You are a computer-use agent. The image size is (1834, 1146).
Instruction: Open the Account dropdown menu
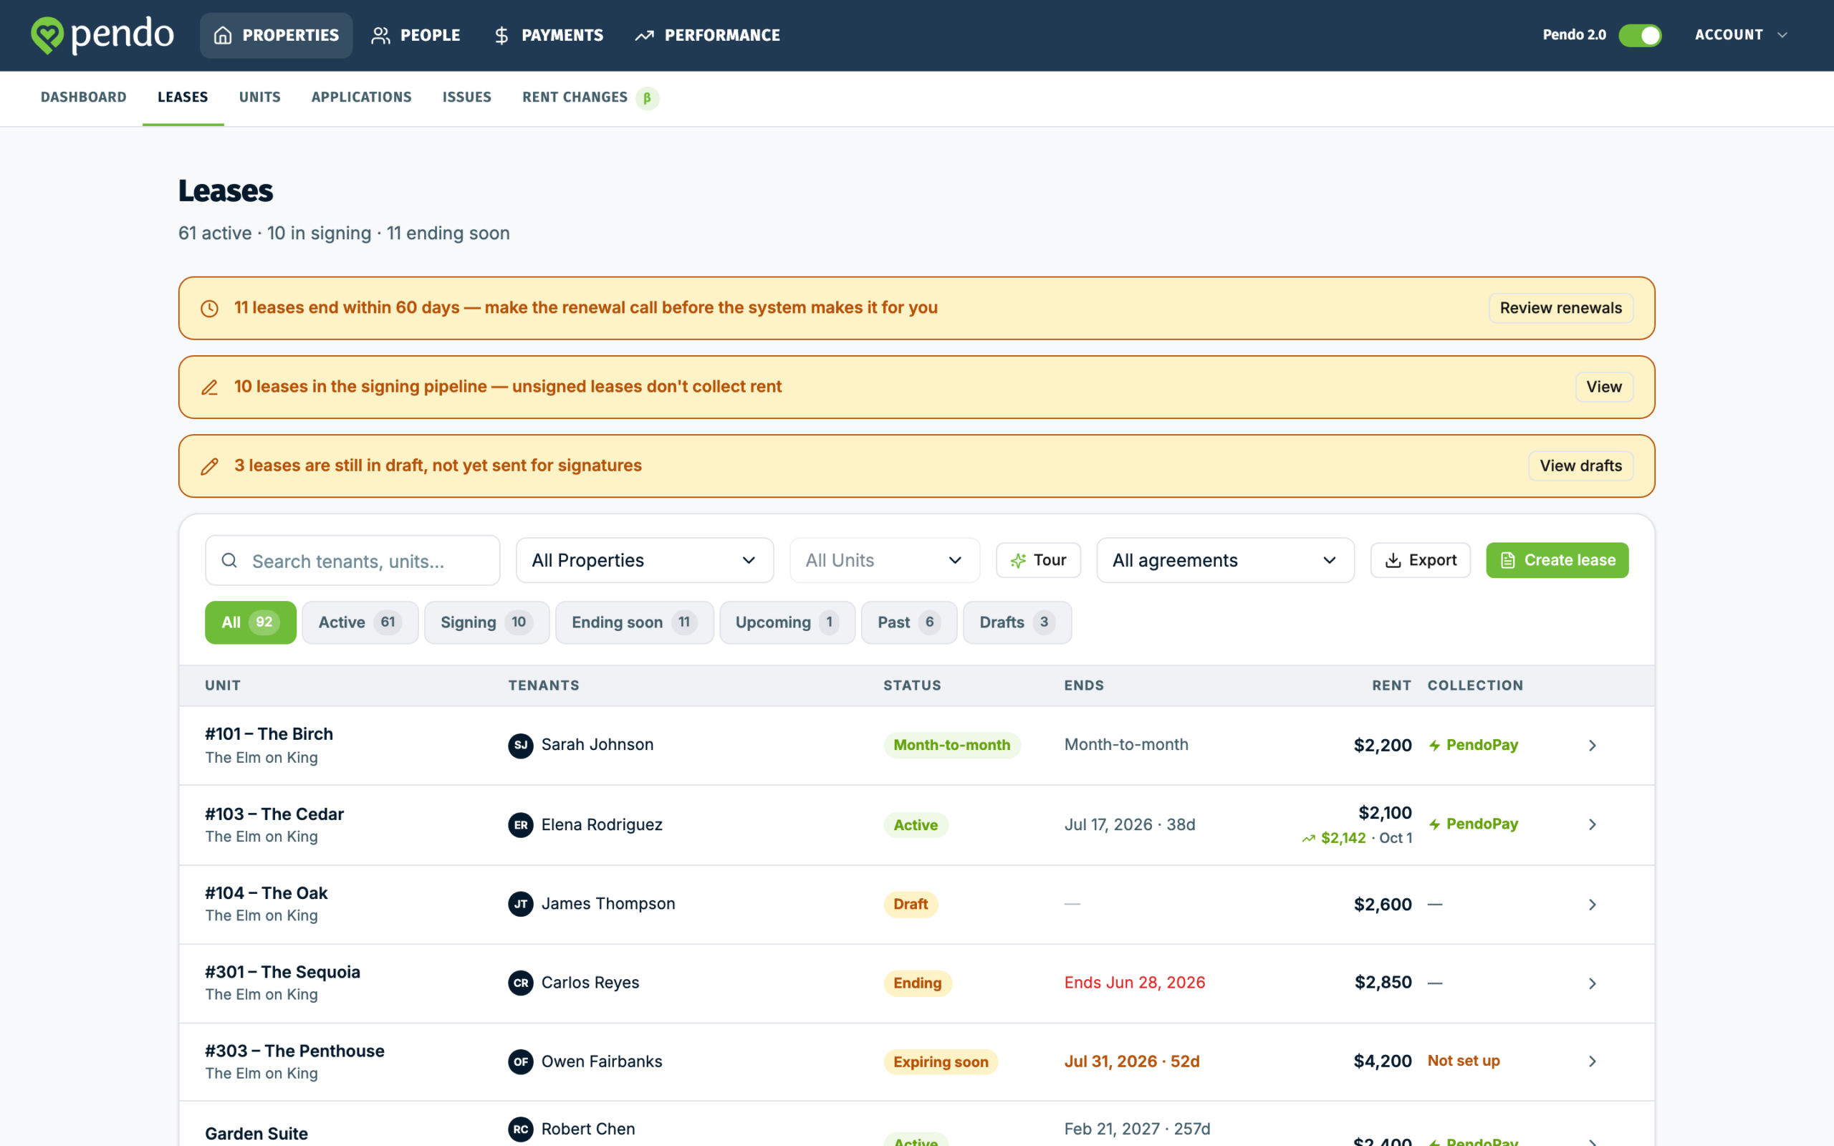pyautogui.click(x=1742, y=35)
